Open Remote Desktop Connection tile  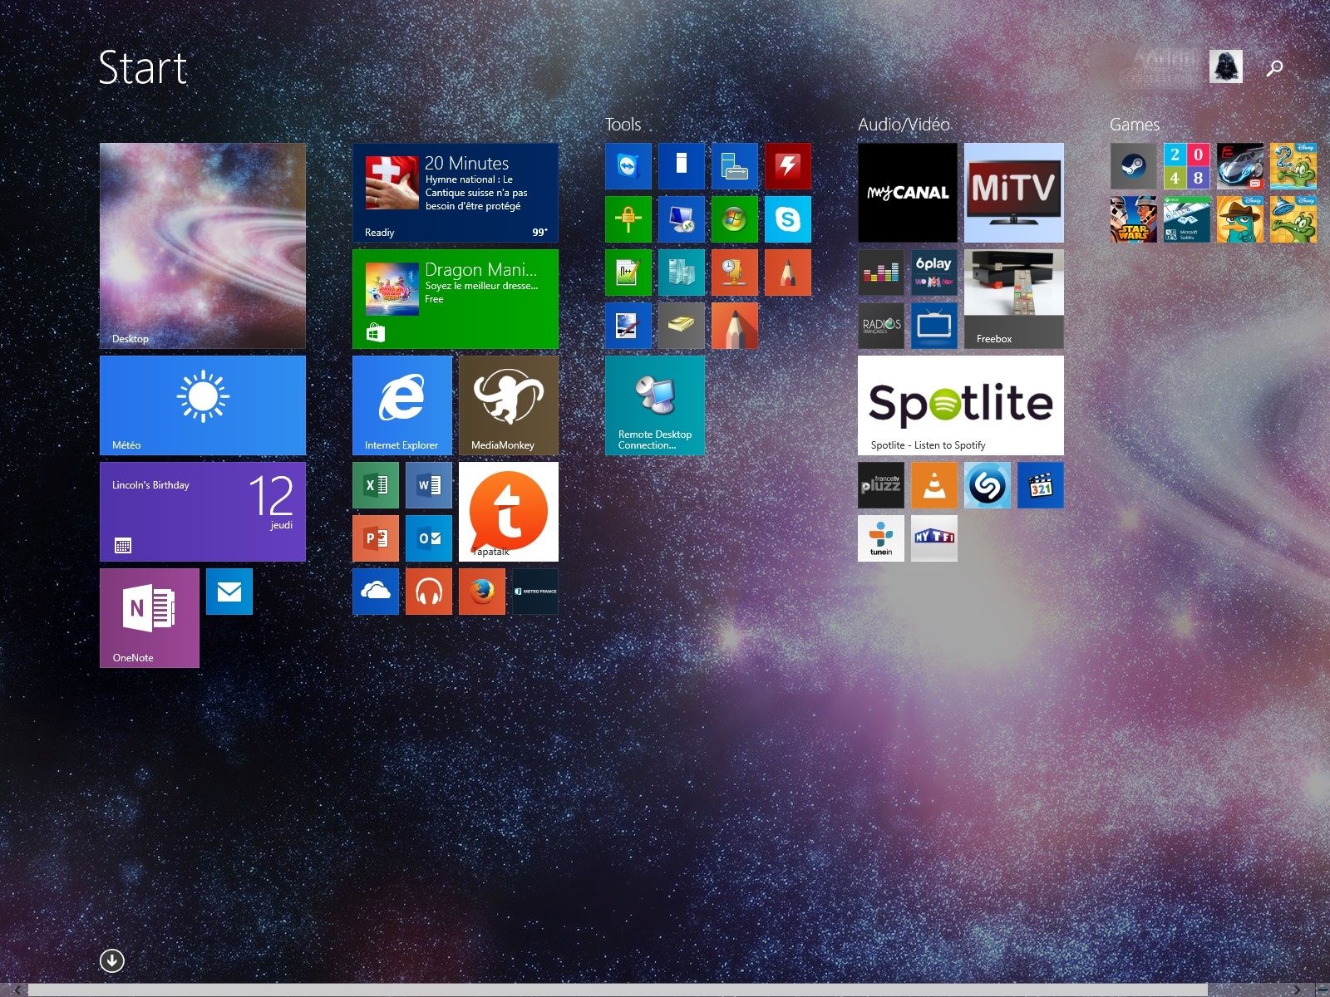point(655,405)
